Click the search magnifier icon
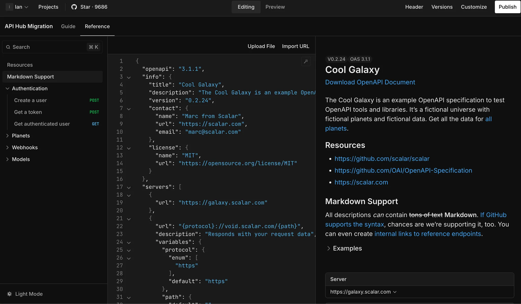Image resolution: width=521 pixels, height=304 pixels. coord(8,47)
